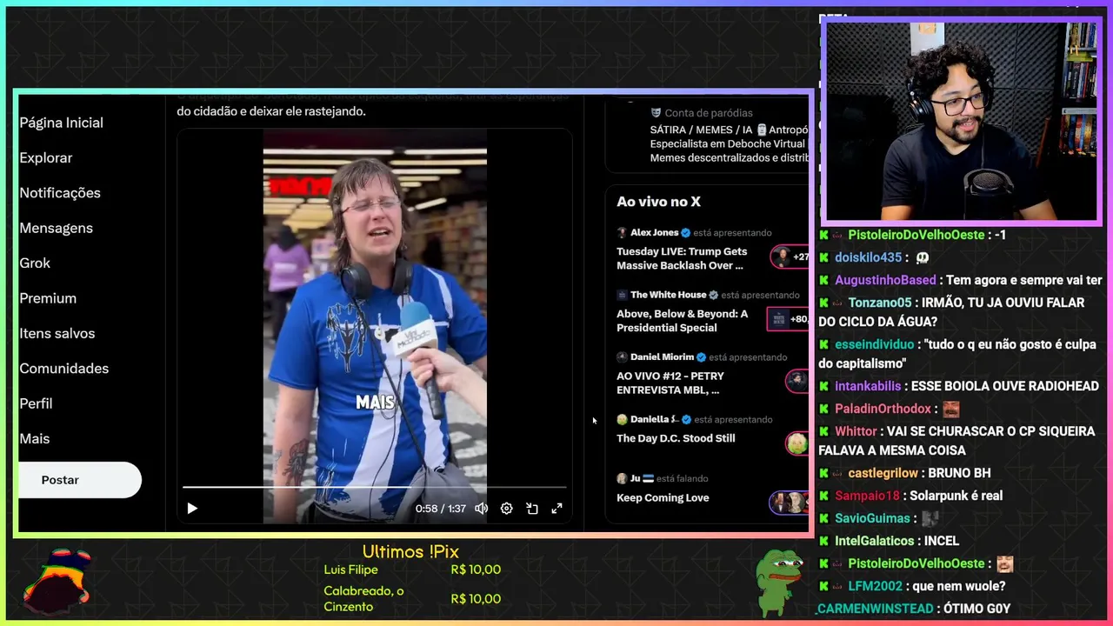Open Notificações in the sidebar
The width and height of the screenshot is (1113, 626).
coord(60,193)
